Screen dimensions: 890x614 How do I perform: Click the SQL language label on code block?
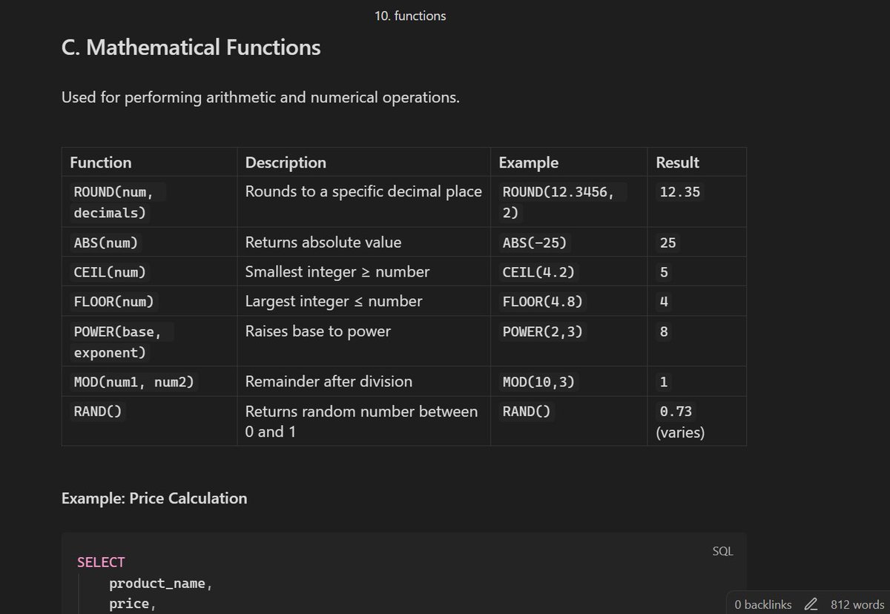(x=722, y=550)
